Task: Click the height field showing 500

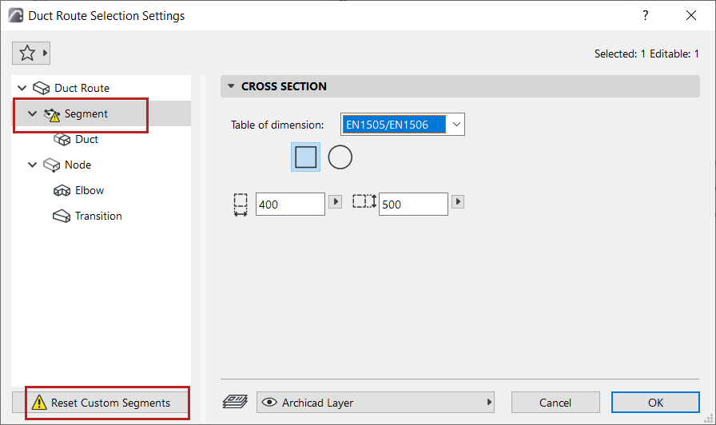Action: click(x=413, y=205)
